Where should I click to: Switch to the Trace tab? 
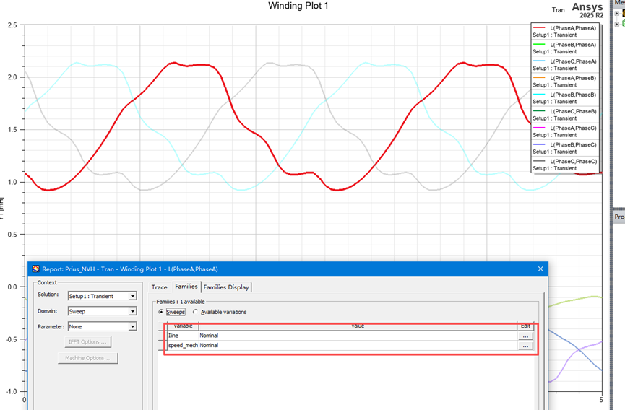[160, 287]
